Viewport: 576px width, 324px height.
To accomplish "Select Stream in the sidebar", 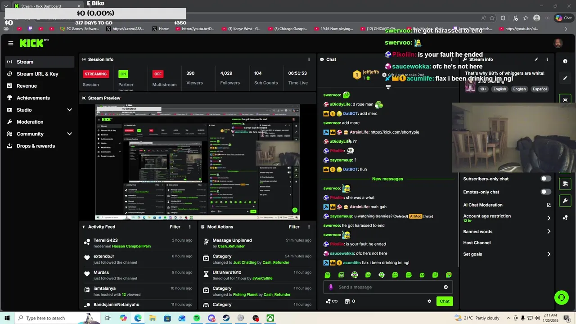I will [x=40, y=62].
